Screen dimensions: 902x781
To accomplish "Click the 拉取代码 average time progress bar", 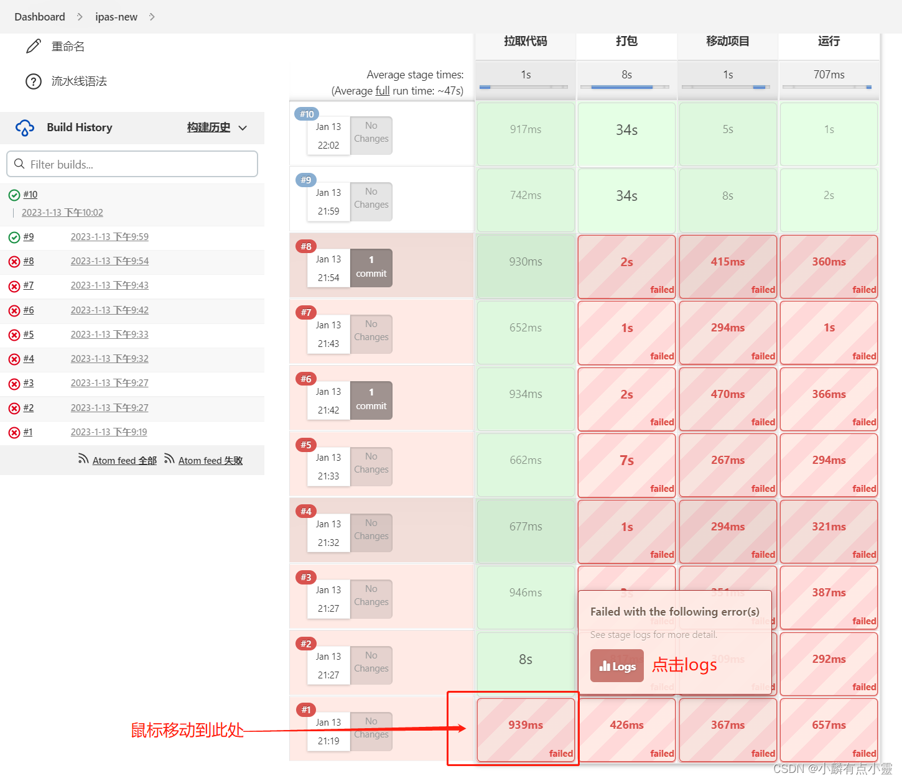I will coord(524,87).
